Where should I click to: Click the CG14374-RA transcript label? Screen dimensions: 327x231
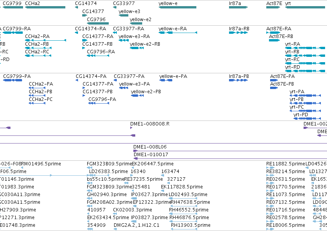pyautogui.click(x=91, y=28)
